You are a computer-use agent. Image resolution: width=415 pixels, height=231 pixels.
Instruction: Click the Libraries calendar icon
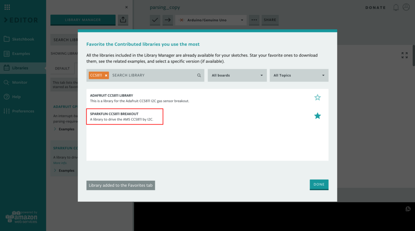6,68
